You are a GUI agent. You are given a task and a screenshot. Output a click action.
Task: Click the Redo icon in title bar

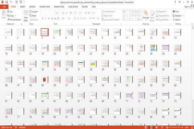[x=16, y=2]
